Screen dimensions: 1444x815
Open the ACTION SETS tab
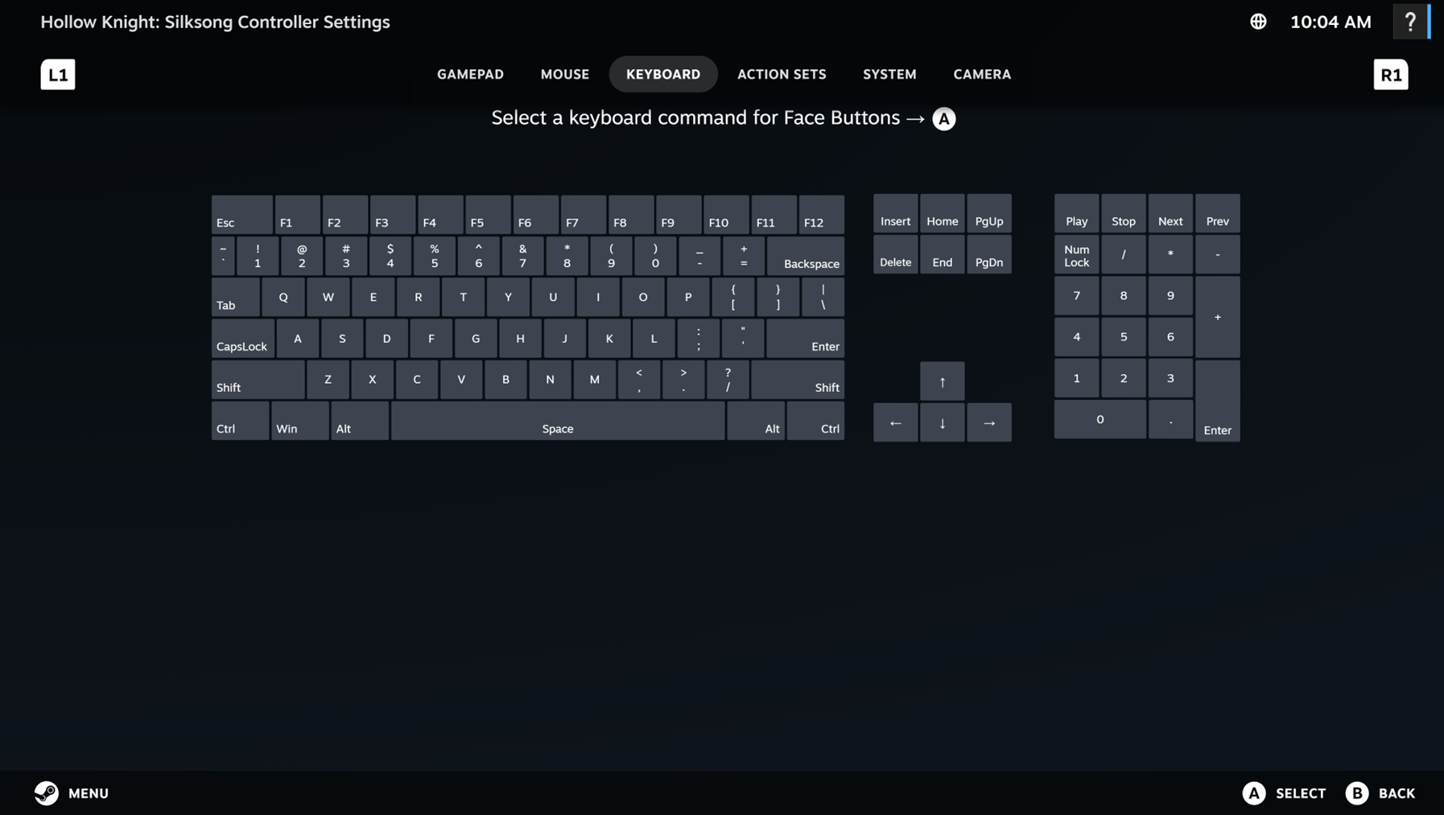click(x=782, y=74)
